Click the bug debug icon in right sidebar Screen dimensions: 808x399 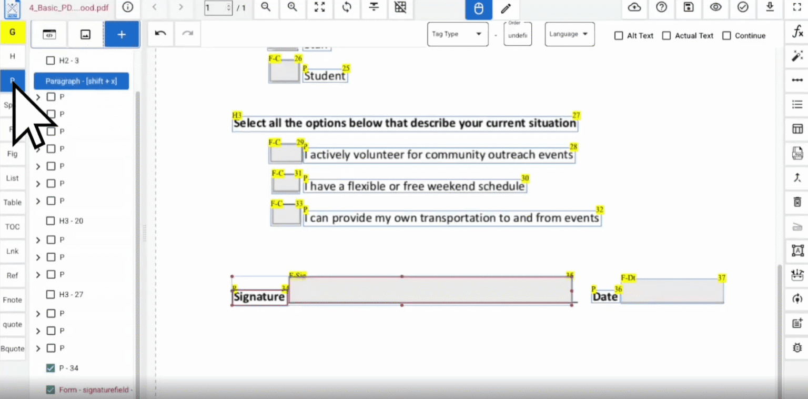click(x=797, y=348)
